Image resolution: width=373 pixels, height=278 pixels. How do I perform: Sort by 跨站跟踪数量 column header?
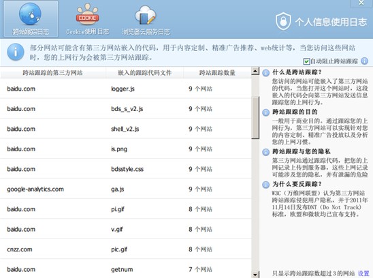point(217,73)
